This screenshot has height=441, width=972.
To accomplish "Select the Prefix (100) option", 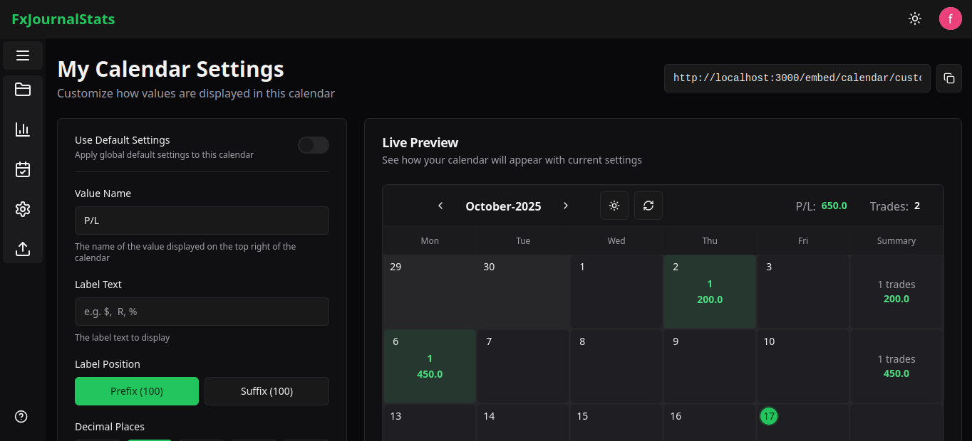I will 136,390.
